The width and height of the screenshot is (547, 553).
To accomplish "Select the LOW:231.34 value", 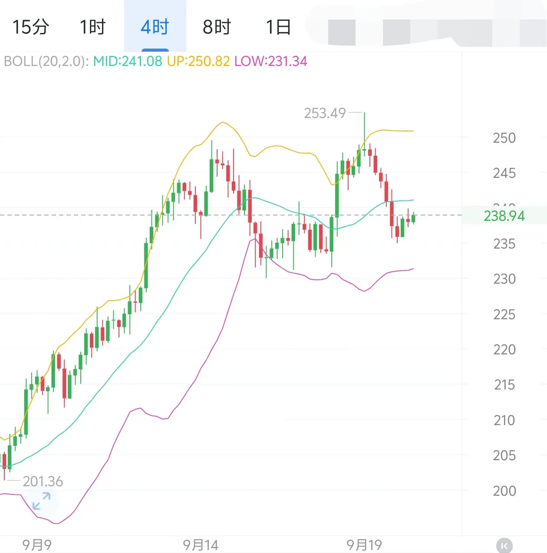I will (x=271, y=61).
